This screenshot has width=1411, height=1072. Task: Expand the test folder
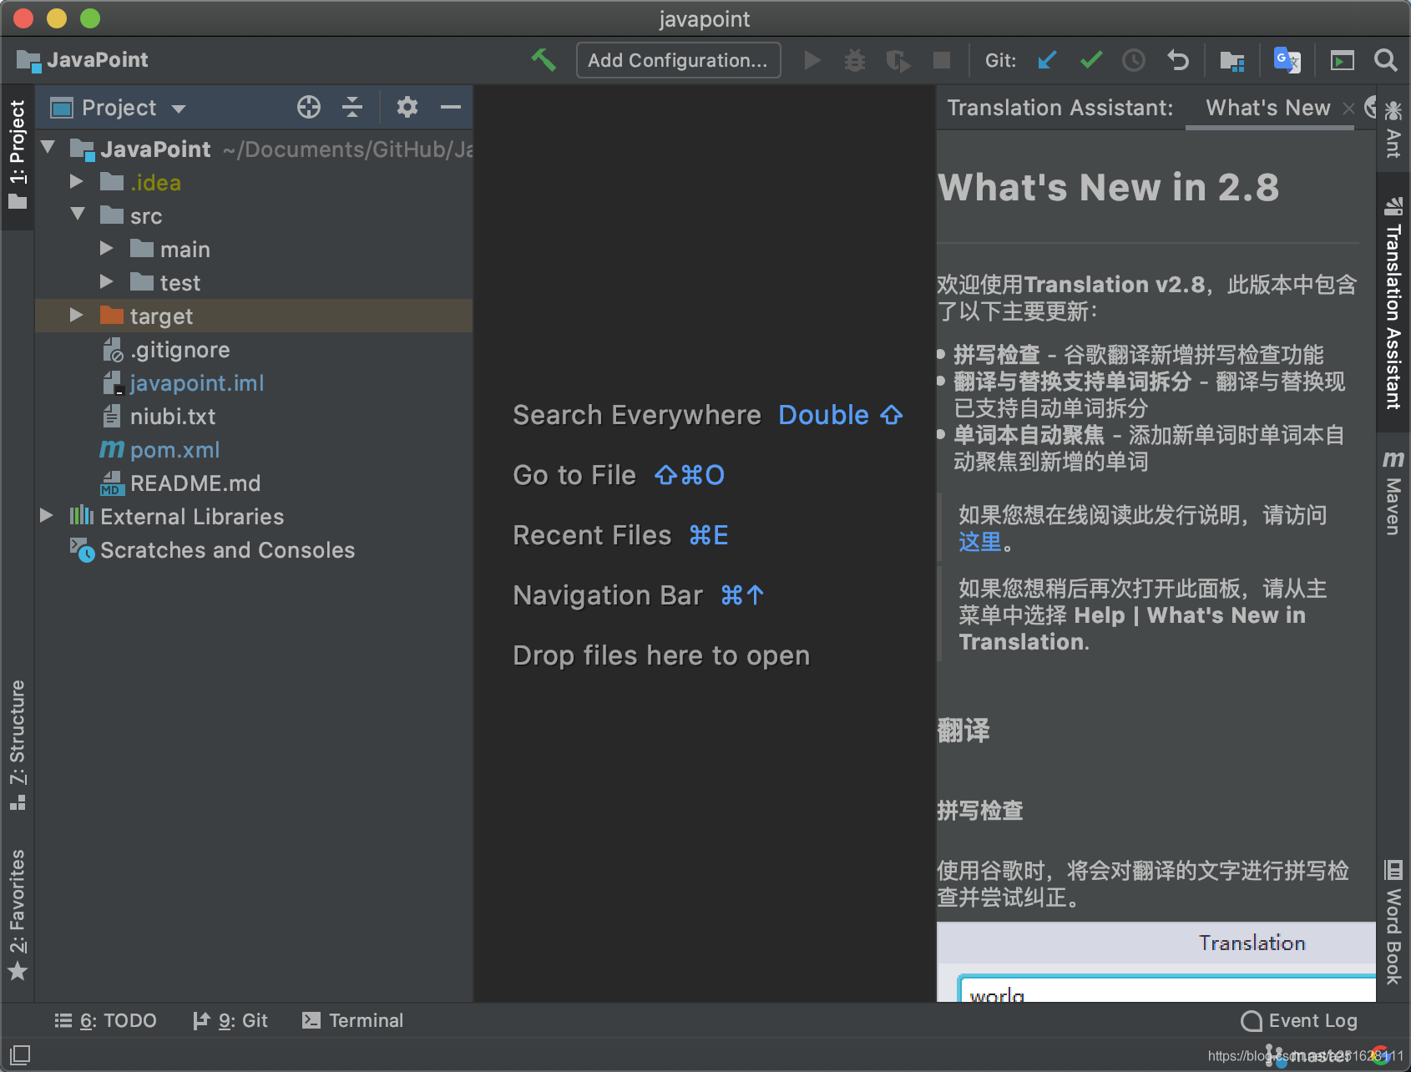coord(107,281)
